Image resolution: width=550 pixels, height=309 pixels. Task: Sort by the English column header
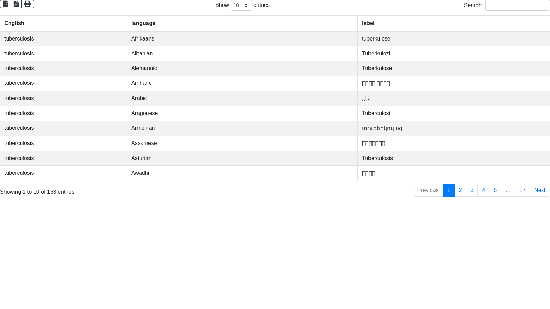pos(14,23)
